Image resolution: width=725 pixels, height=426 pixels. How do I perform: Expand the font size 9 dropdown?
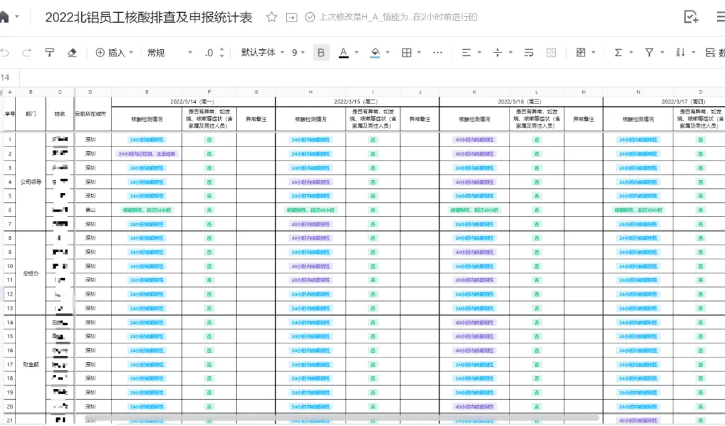click(298, 52)
